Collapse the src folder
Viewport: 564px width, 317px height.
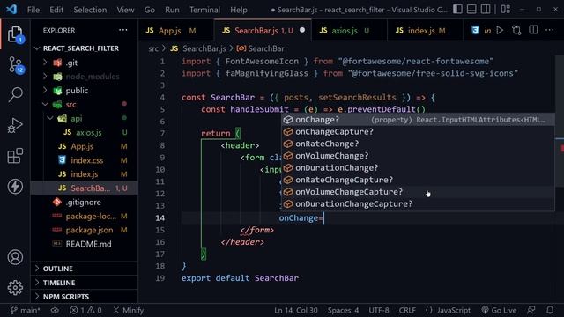45,104
